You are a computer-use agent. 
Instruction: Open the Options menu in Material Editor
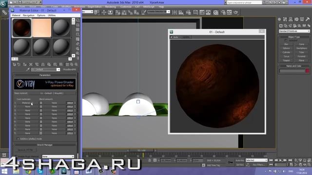41,15
